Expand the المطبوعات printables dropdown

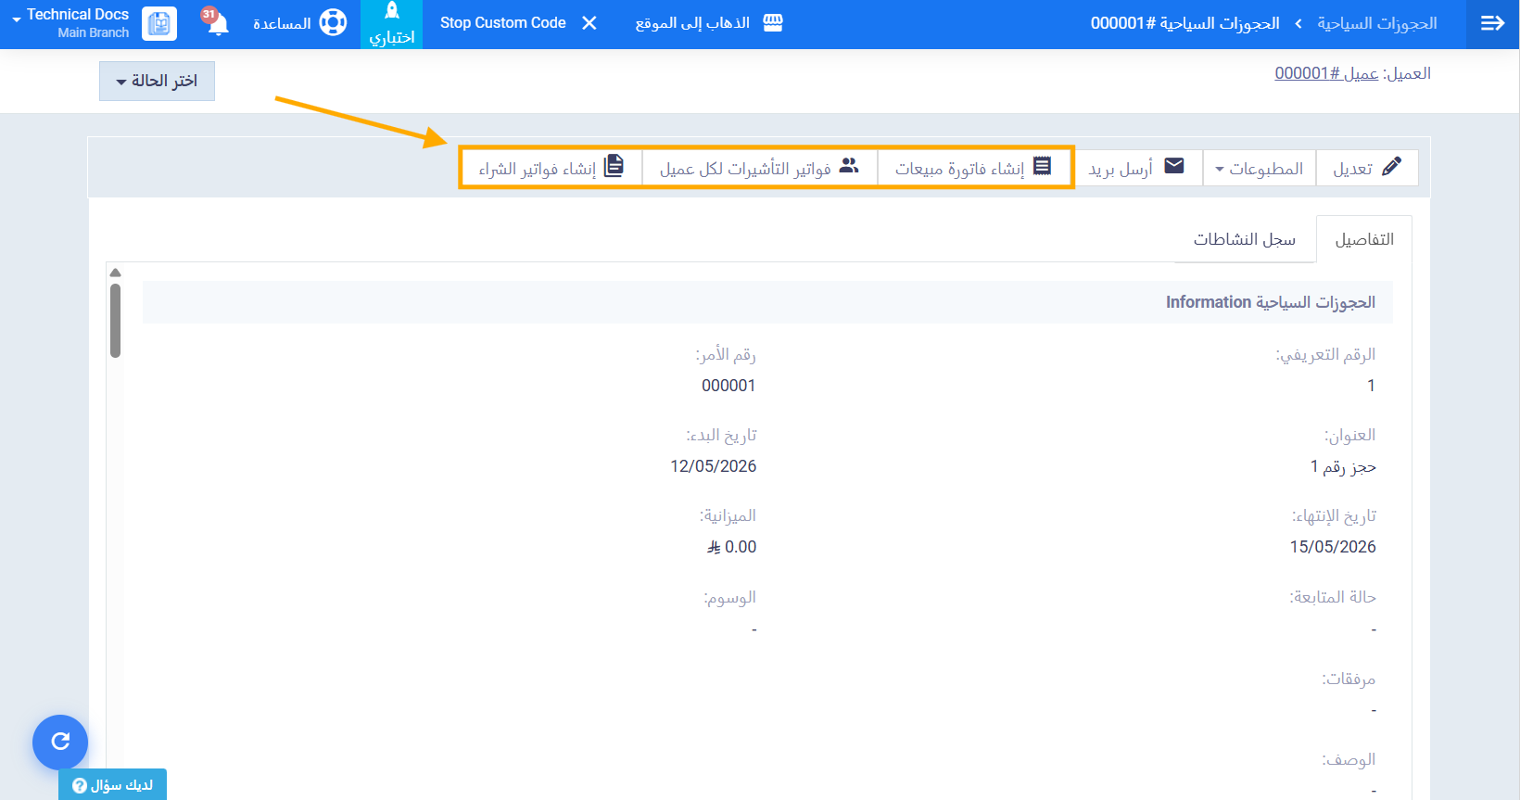pos(1259,169)
